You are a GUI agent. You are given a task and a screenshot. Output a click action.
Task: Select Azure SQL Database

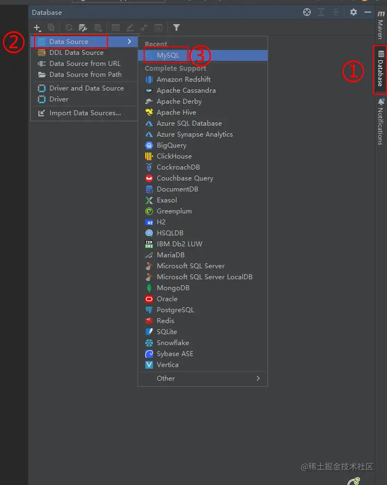[203, 123]
